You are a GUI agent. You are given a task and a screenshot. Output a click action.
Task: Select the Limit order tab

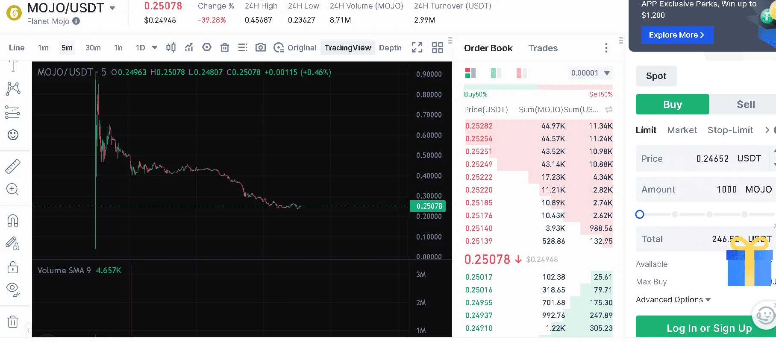point(646,130)
